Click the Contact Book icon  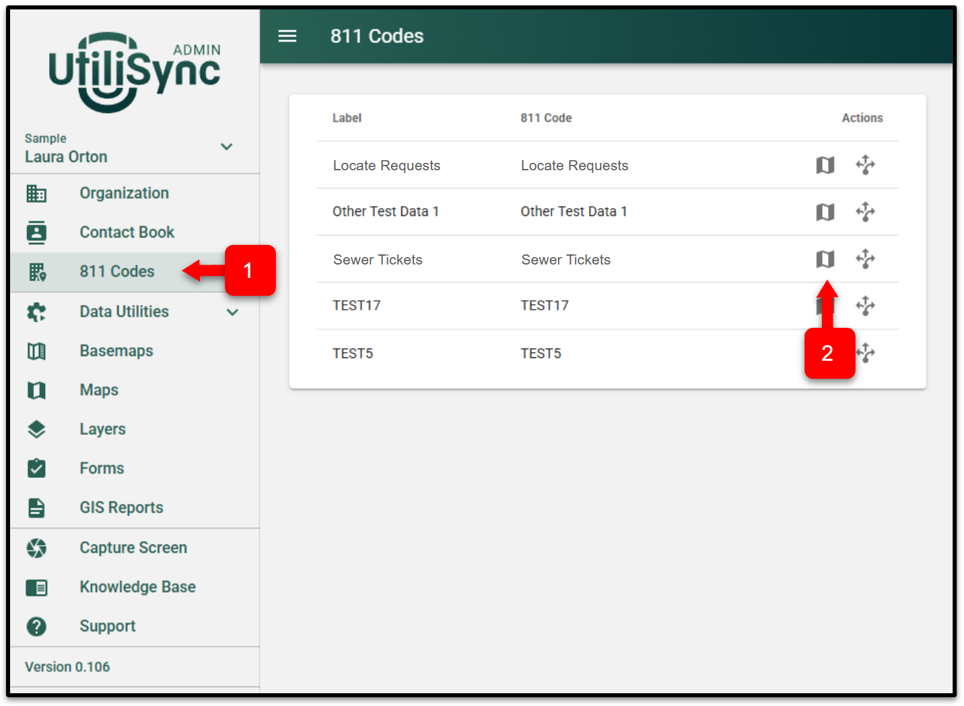pyautogui.click(x=36, y=232)
